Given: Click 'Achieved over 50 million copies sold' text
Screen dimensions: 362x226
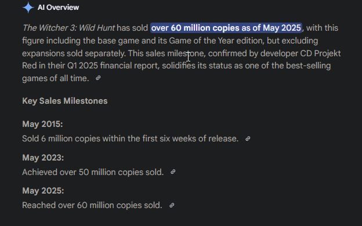Looking at the screenshot, I should pos(93,172).
